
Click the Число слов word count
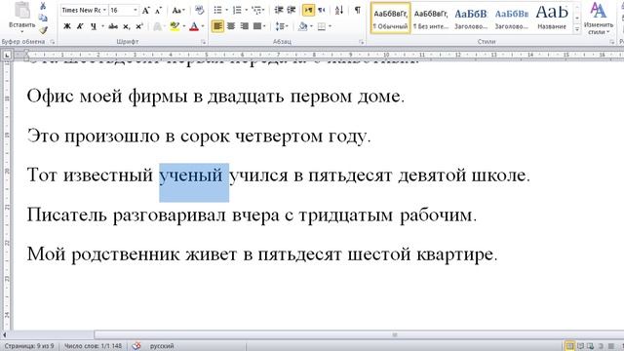coord(94,346)
